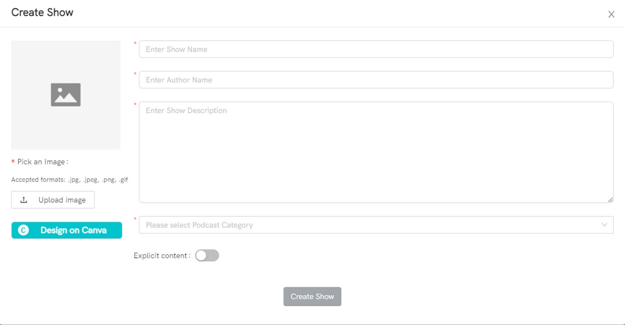Click the "Create Show" dialog title

coord(42,12)
